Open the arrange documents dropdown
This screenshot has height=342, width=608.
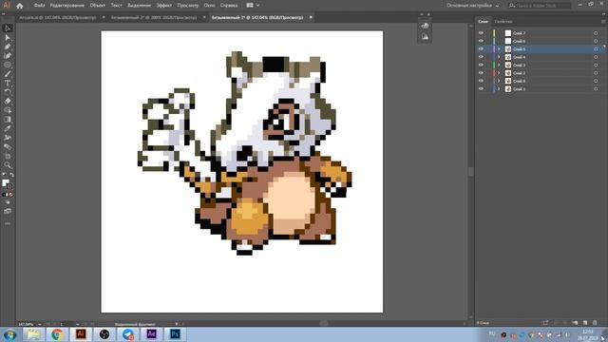tap(253, 6)
